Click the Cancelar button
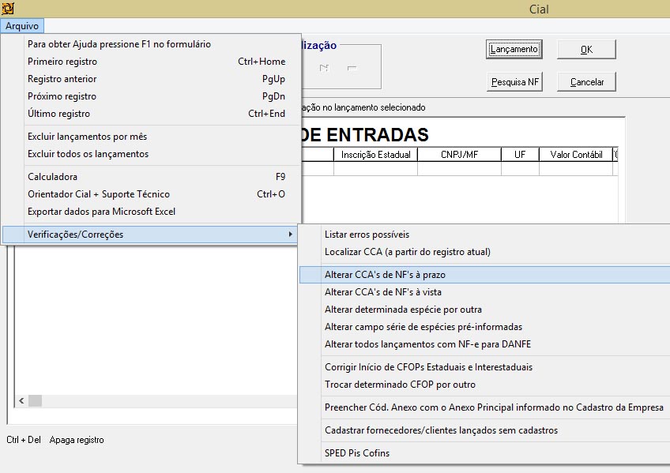The width and height of the screenshot is (670, 473). tap(586, 82)
